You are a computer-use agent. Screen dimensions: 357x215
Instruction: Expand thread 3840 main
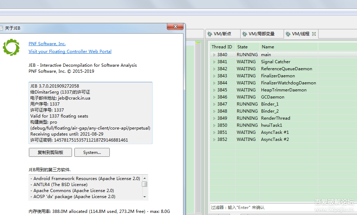click(214, 55)
